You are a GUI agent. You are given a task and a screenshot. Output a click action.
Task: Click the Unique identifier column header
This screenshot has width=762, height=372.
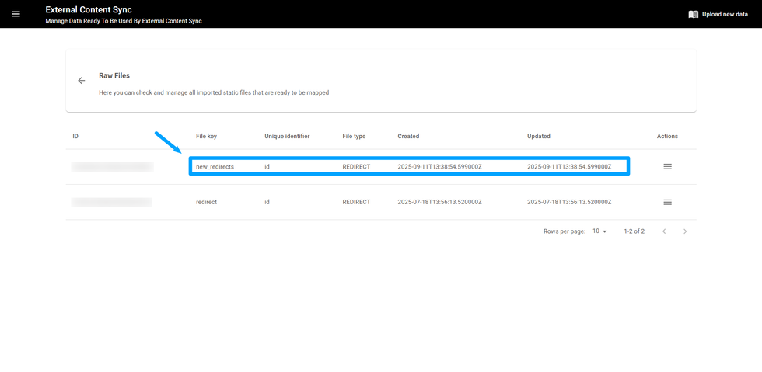[287, 137]
